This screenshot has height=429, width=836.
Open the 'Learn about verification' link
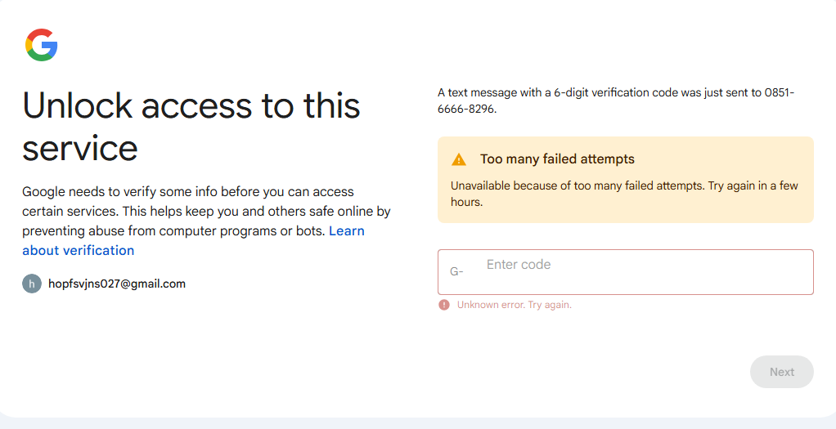(78, 250)
